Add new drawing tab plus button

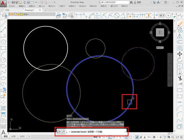coord(45,10)
